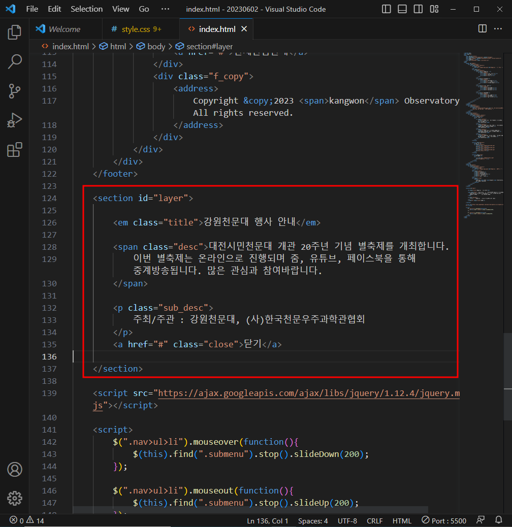Close the index.html tab
This screenshot has height=527, width=512.
click(x=244, y=29)
